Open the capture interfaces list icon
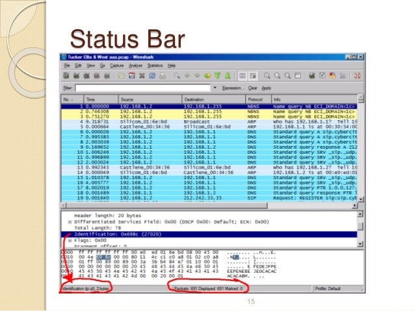 pos(66,76)
